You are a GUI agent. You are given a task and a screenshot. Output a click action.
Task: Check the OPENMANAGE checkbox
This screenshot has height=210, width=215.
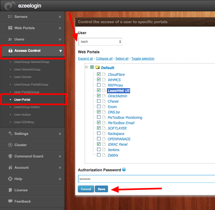click(99, 139)
